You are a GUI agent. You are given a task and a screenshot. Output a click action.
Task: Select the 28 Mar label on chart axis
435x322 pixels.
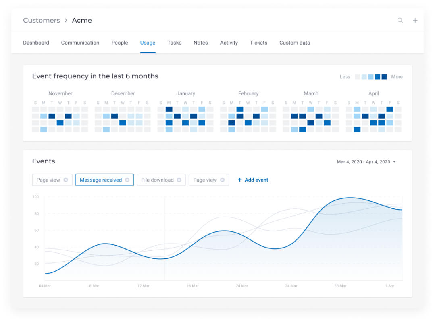pos(340,286)
